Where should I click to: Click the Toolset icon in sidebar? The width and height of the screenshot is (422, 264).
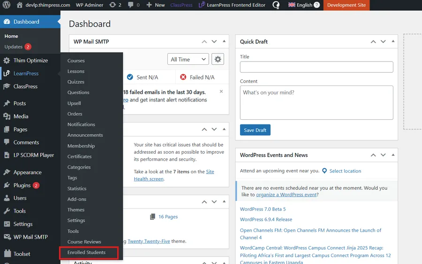(x=8, y=254)
